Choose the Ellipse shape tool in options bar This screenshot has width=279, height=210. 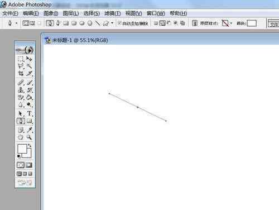click(82, 23)
